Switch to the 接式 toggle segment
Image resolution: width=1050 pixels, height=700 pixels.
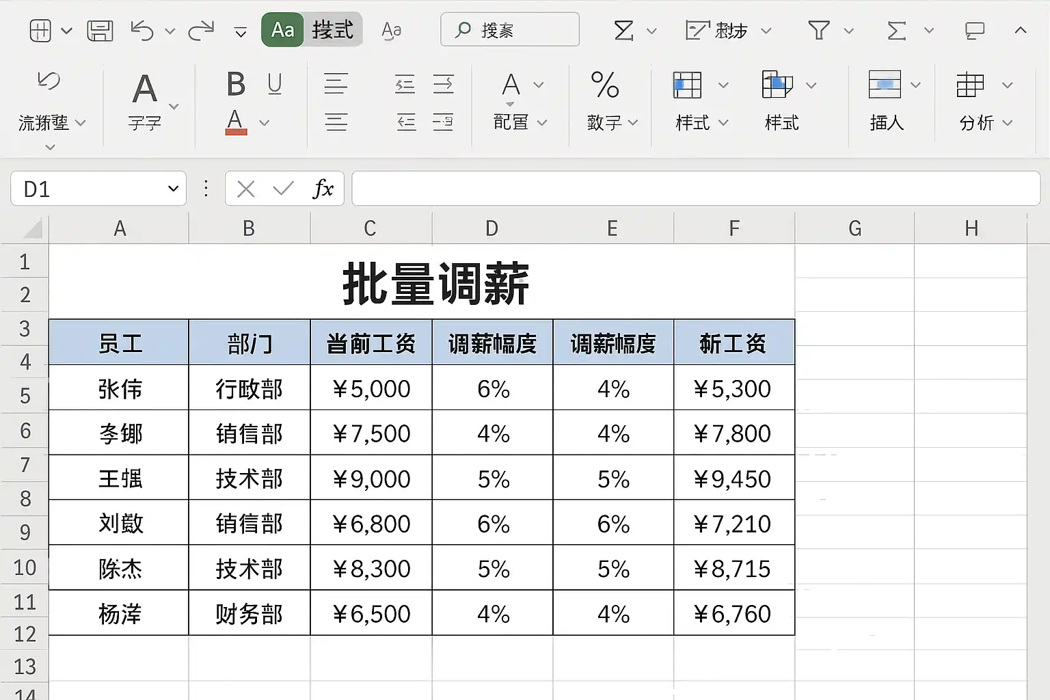click(333, 30)
